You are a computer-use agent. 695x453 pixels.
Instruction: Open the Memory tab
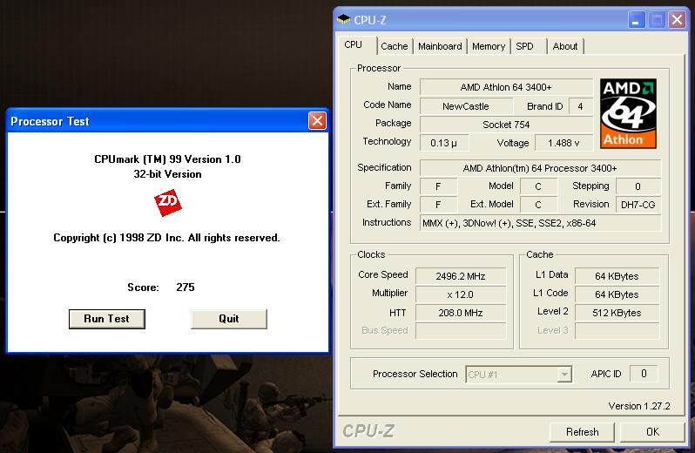[x=489, y=46]
